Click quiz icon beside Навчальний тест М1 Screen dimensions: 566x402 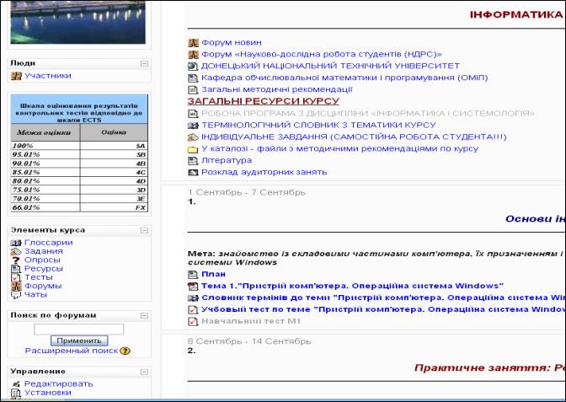click(194, 321)
